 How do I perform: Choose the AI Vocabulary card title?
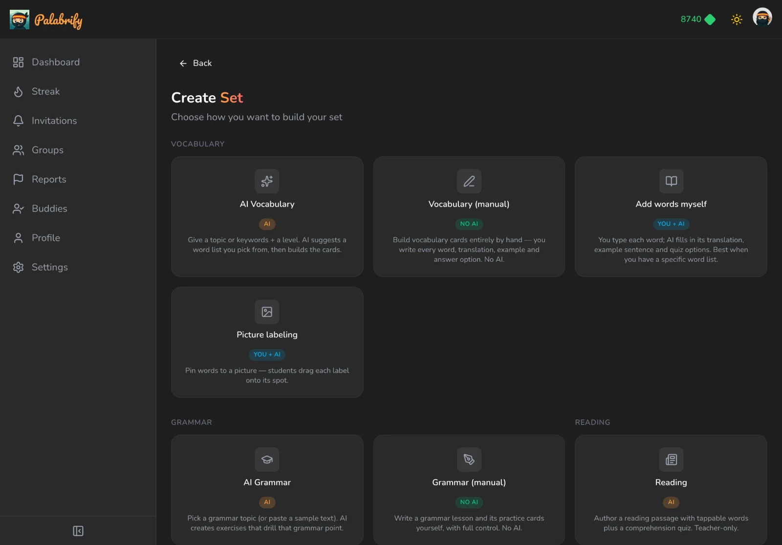tap(267, 204)
